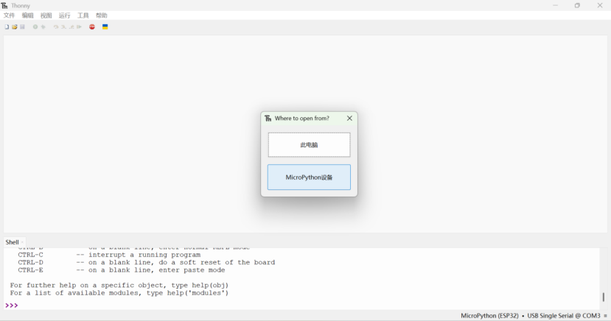The image size is (611, 321).
Task: Click the Step into icon
Action: (63, 27)
